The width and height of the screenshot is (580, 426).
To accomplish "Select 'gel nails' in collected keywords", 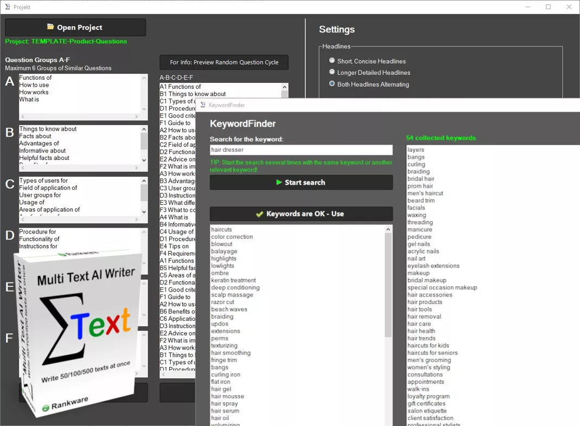I will click(418, 244).
